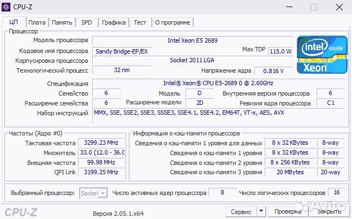
Task: Click the Тактовая частота 3299.23 MHz value
Action: pos(101,143)
